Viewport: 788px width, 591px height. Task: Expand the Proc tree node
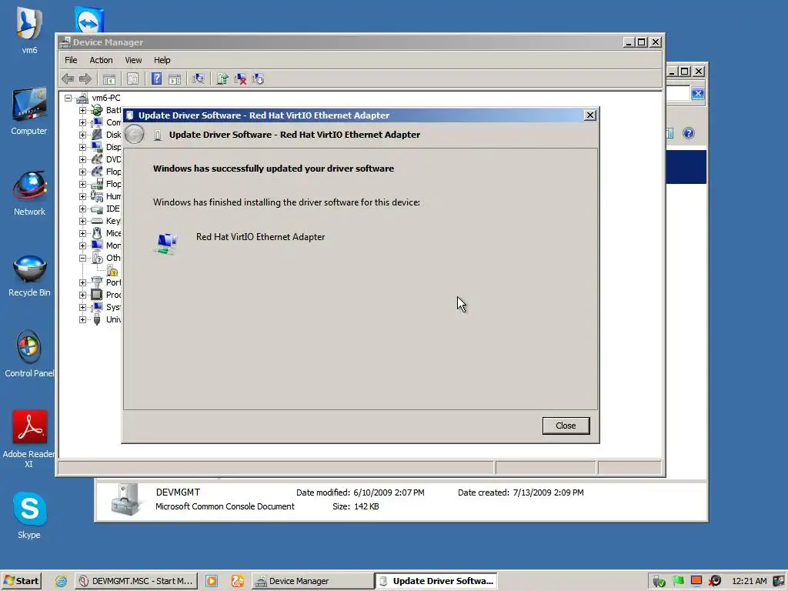[x=82, y=295]
